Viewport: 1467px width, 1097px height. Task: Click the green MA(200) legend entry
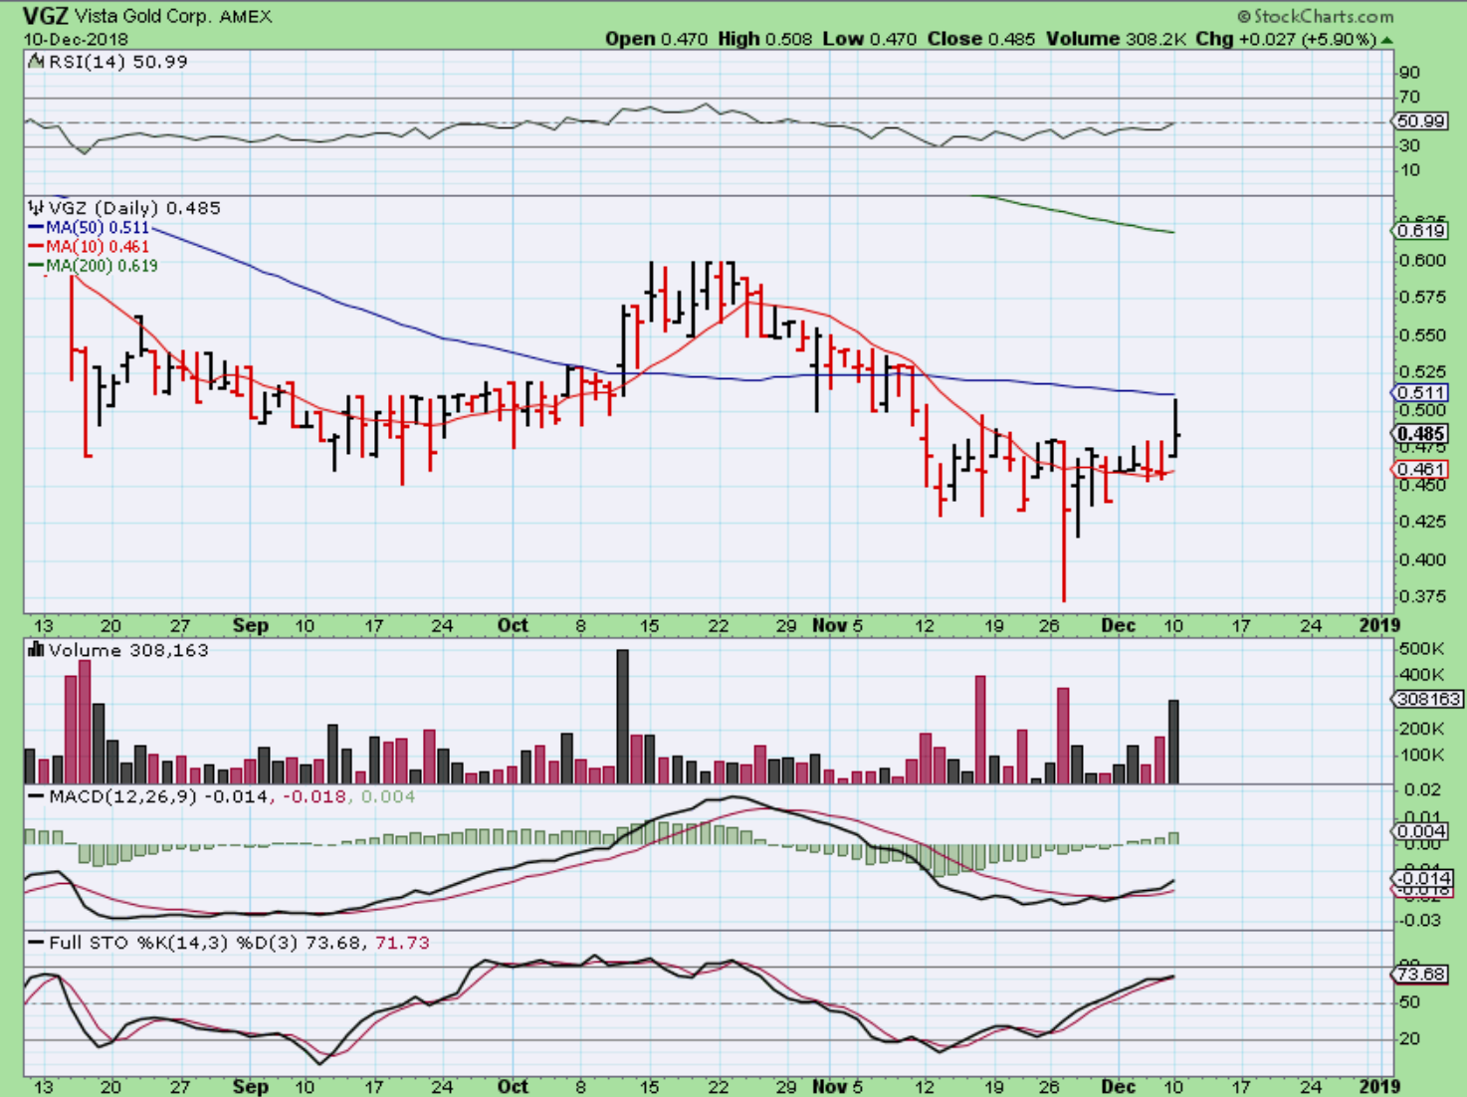(x=94, y=266)
